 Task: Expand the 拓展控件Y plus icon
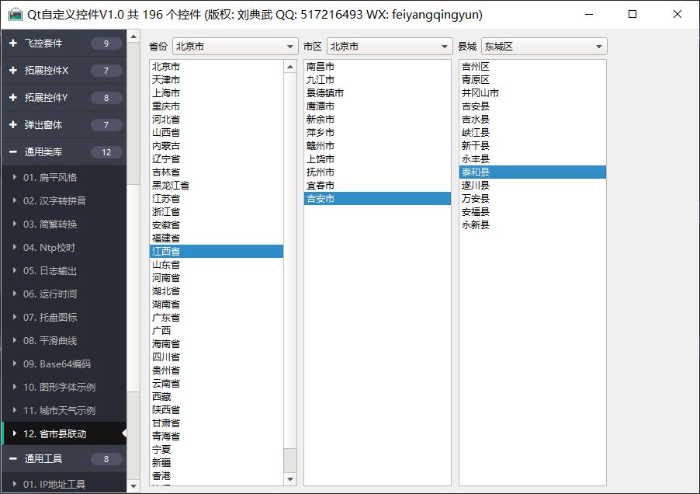click(x=13, y=98)
